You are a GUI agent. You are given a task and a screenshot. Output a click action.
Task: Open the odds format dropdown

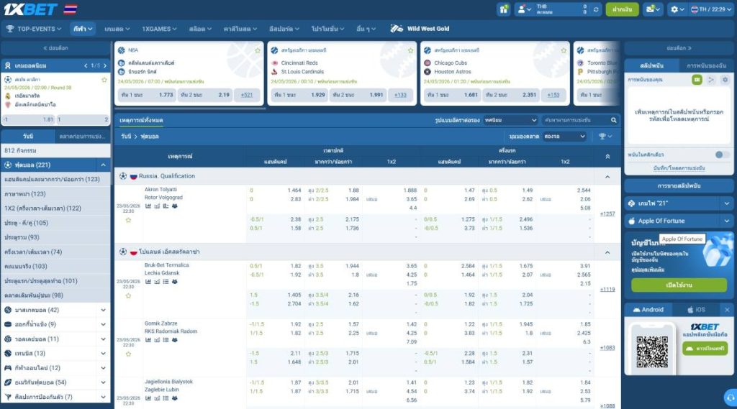510,120
